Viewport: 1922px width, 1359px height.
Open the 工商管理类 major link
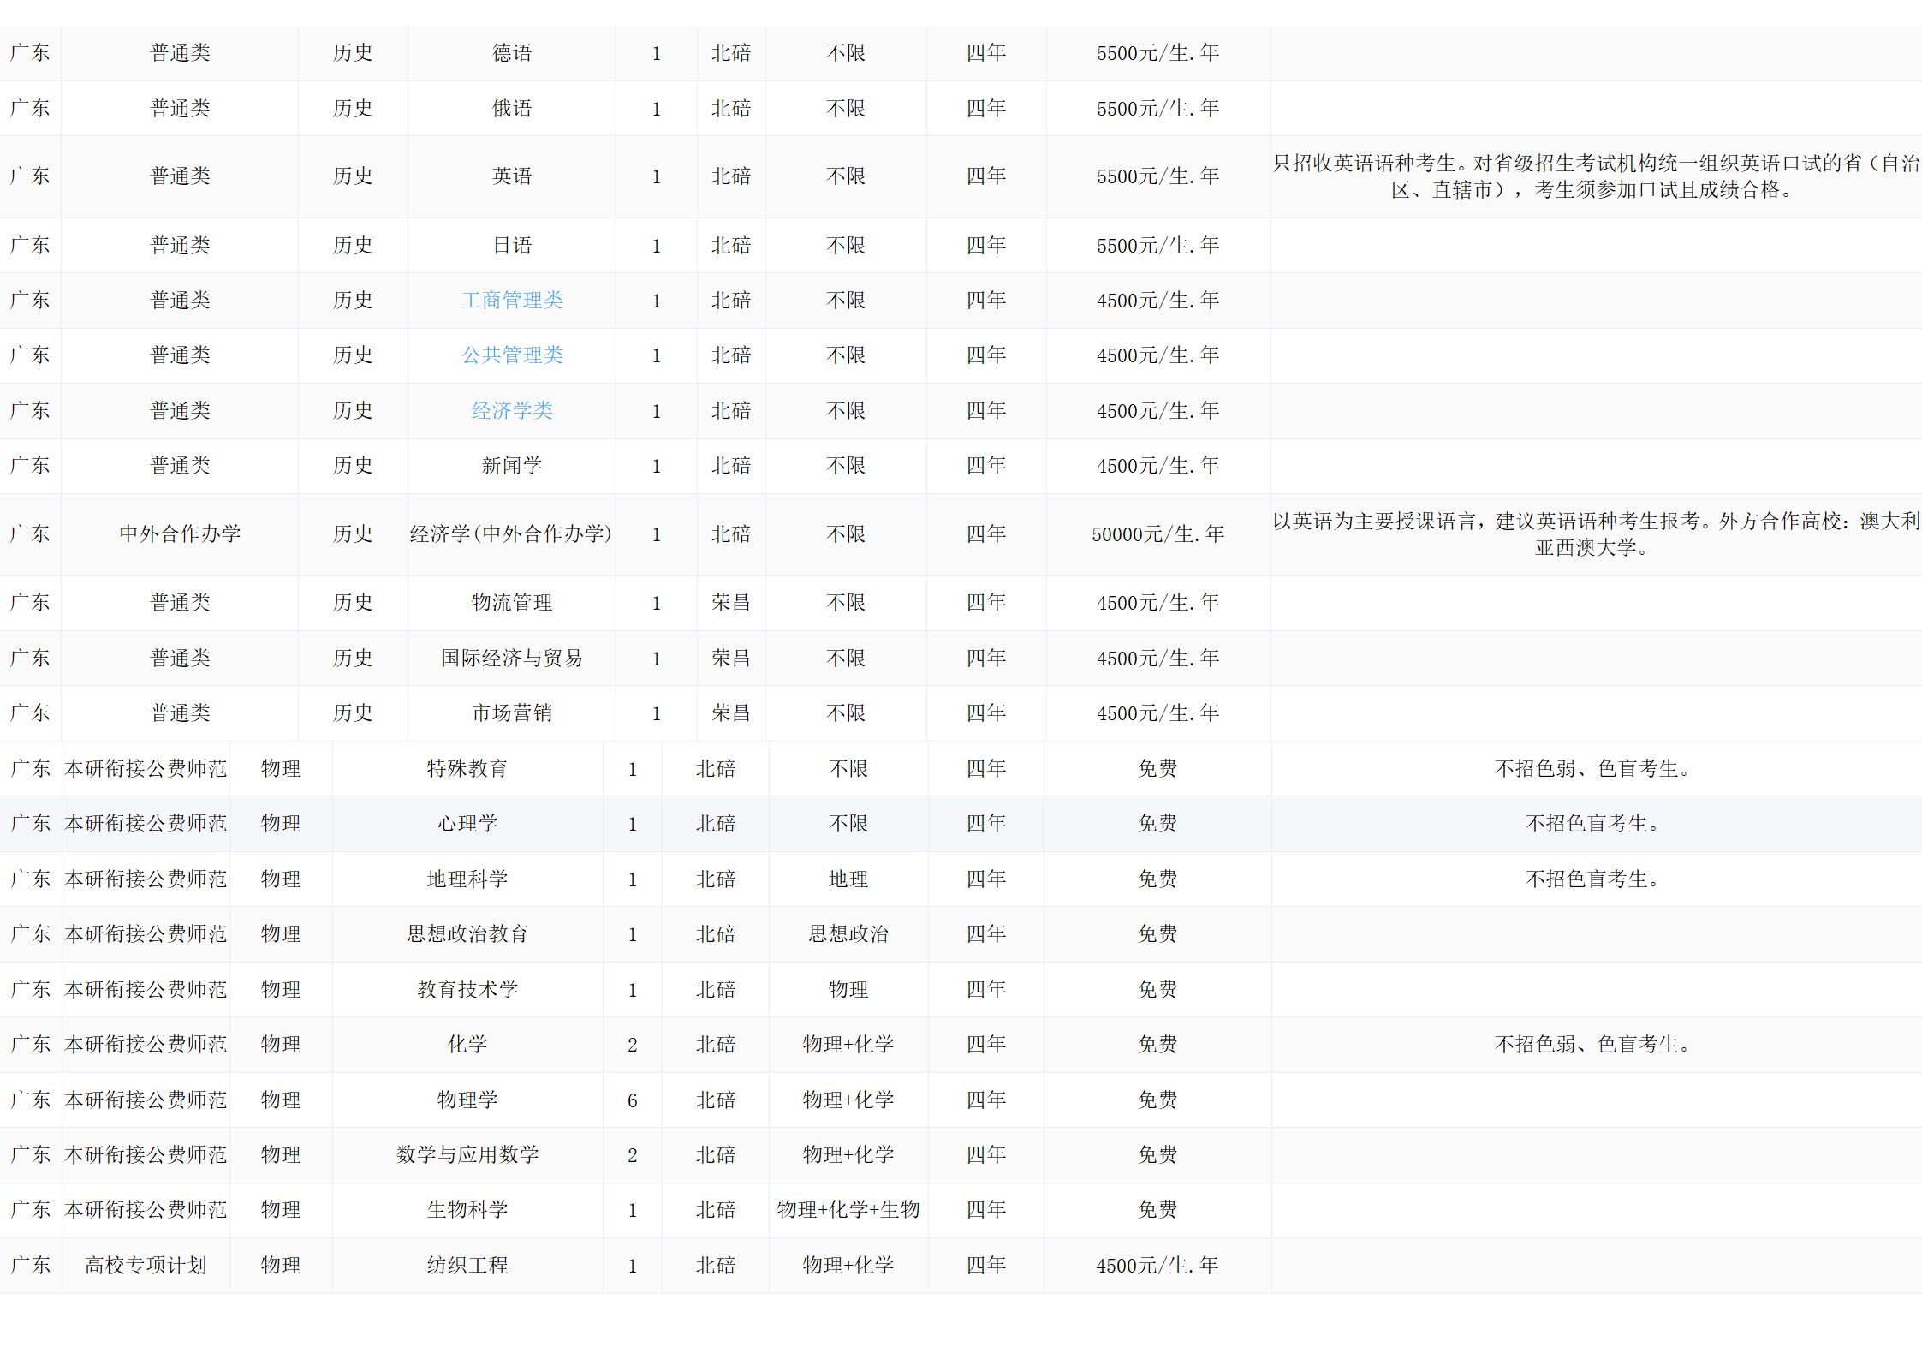[512, 301]
